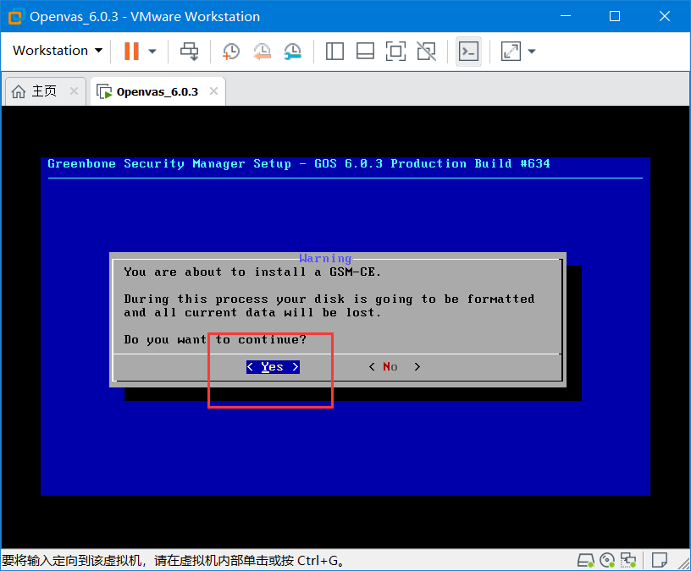The image size is (691, 571).
Task: Send Ctrl+Alt+Del to the virtual machine
Action: pos(190,51)
